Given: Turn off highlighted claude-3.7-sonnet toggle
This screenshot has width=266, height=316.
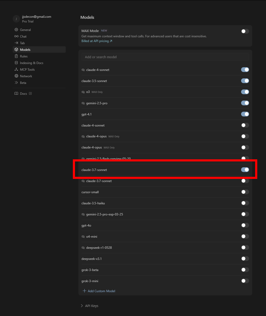Looking at the screenshot, I should coord(245,170).
